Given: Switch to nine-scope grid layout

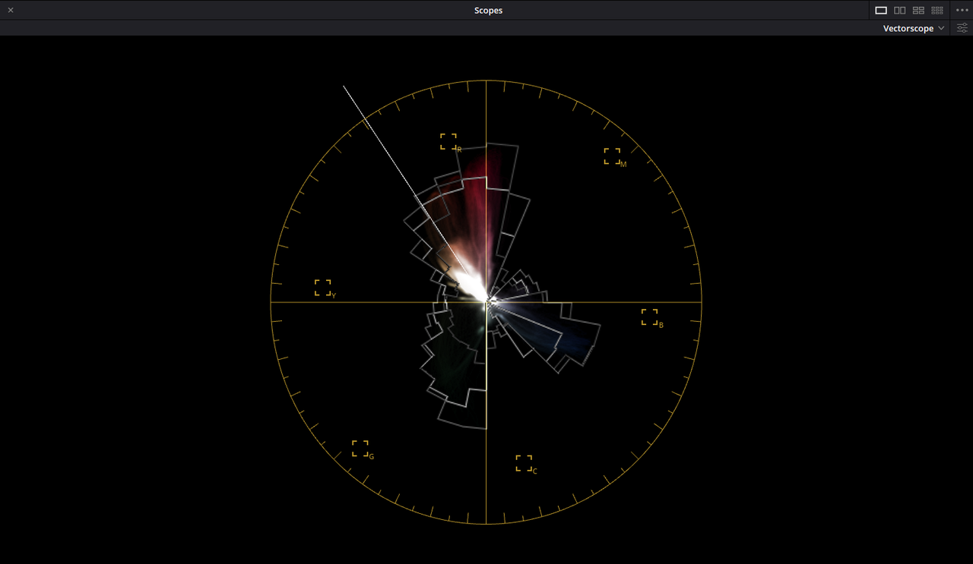Looking at the screenshot, I should [937, 11].
